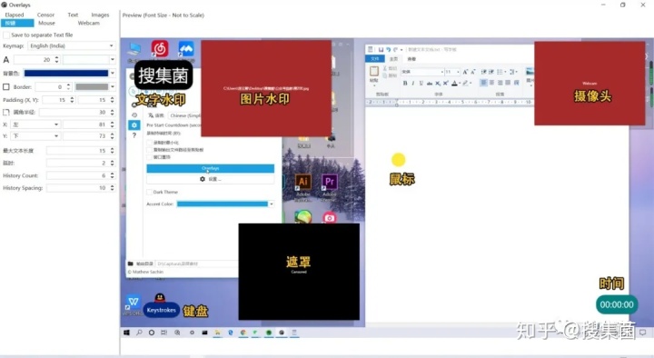
Task: Open the 背景色 color dropdown arrow
Action: point(113,73)
